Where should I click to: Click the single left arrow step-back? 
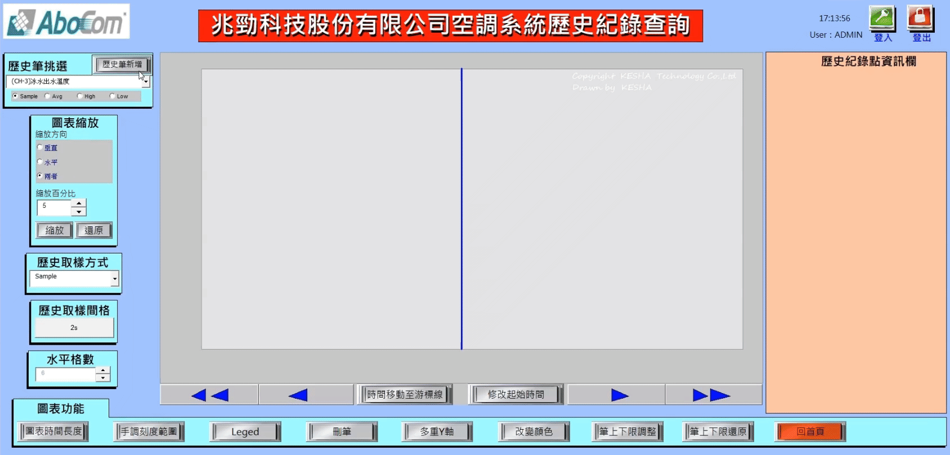[298, 395]
